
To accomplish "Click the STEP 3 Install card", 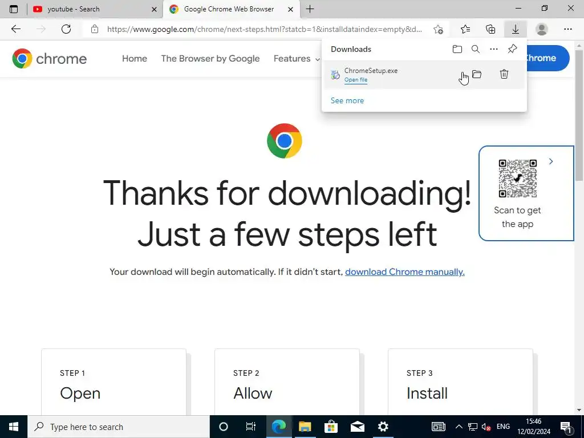I will pos(460,382).
